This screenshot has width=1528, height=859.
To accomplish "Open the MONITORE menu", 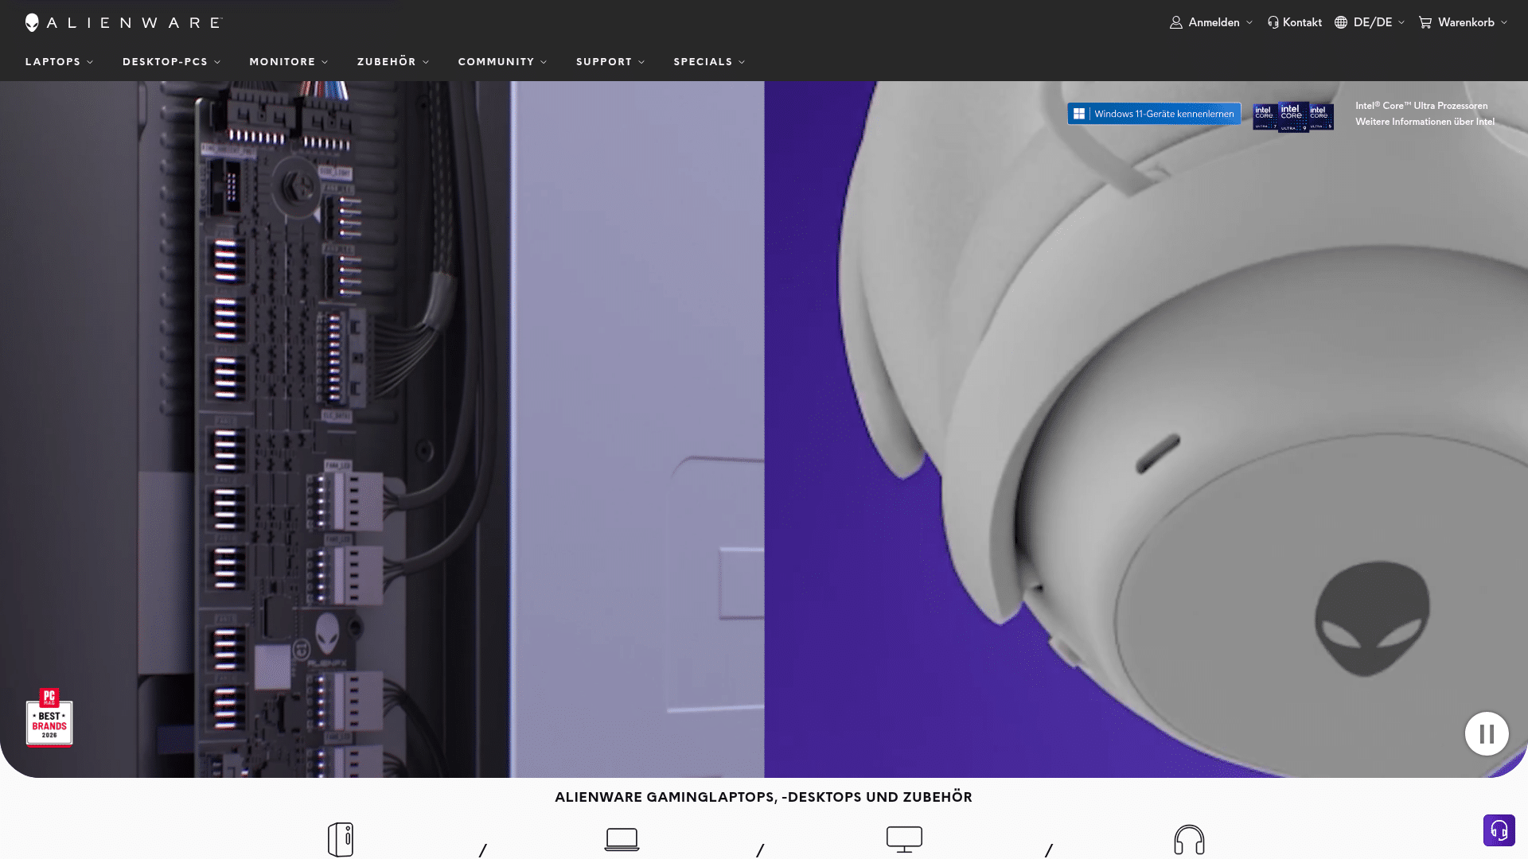I will 283,62.
